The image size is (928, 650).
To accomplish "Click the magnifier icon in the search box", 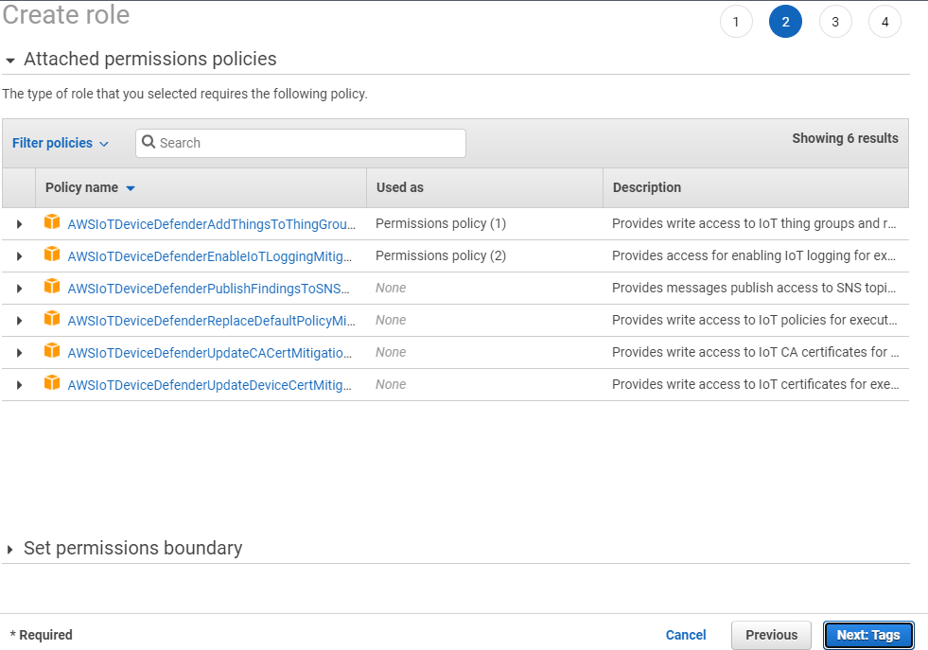I will (x=149, y=143).
